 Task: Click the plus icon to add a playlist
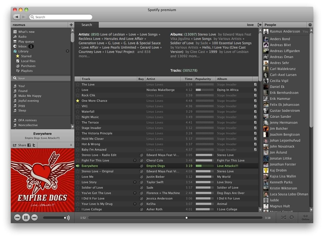(x=71, y=25)
